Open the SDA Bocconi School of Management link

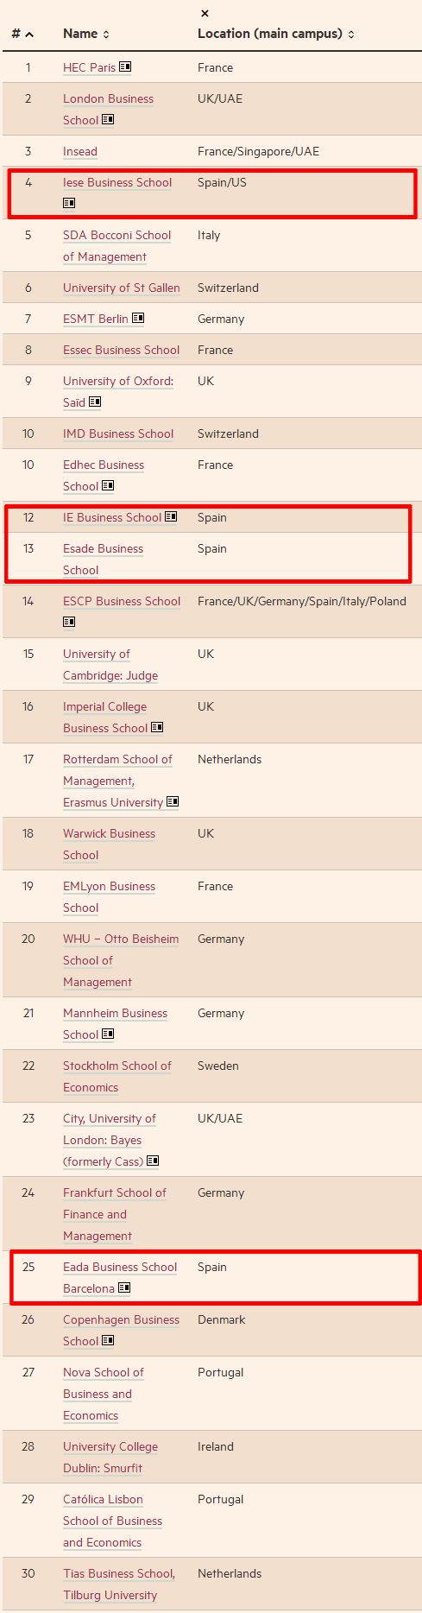pyautogui.click(x=117, y=246)
